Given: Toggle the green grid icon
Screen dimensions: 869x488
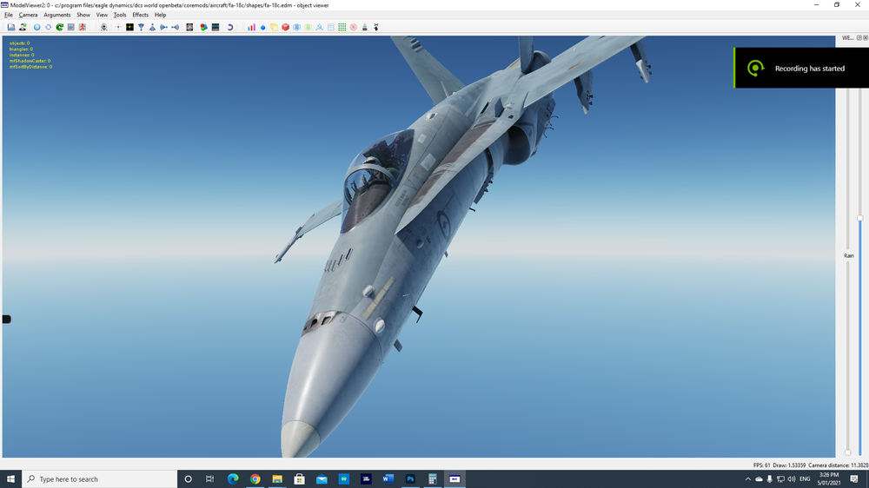Looking at the screenshot, I should 342,27.
